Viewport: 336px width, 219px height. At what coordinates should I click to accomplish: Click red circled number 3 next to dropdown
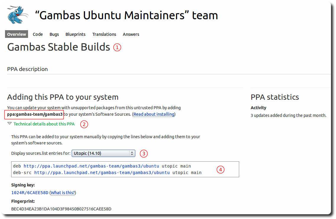tap(144, 154)
